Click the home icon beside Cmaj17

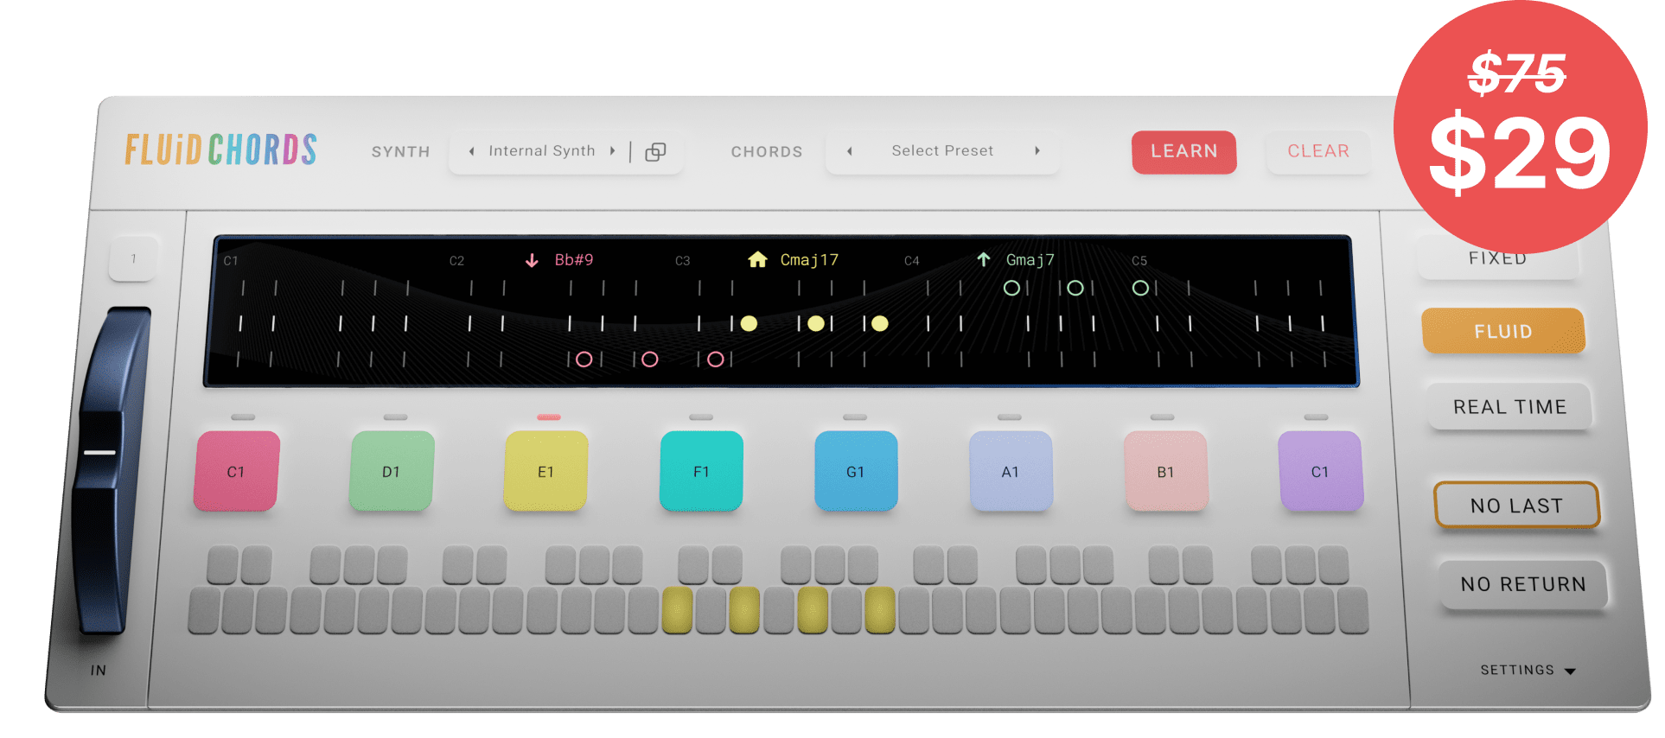pos(757,259)
